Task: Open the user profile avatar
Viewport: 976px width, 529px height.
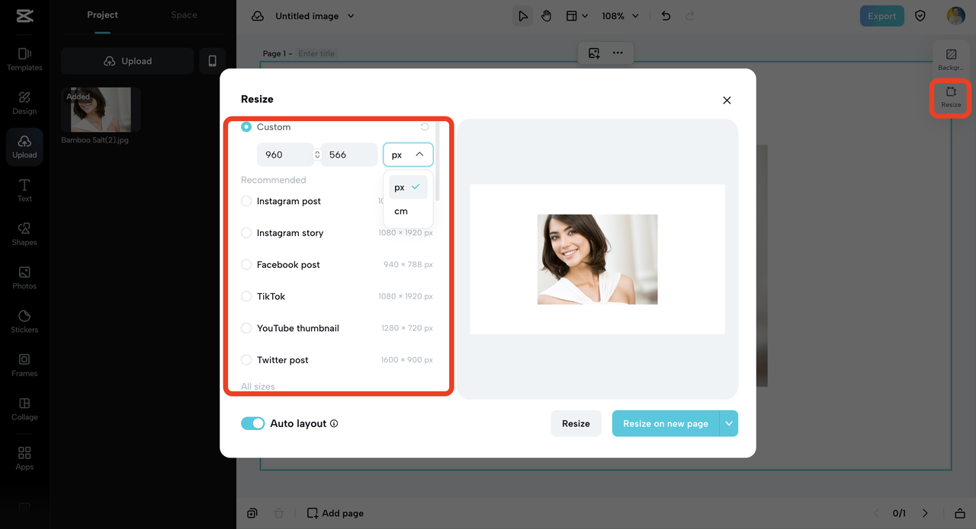Action: 955,16
